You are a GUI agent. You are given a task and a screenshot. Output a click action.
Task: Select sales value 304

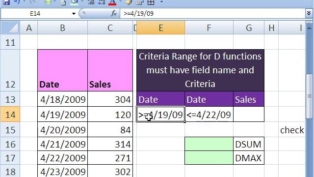pos(110,99)
